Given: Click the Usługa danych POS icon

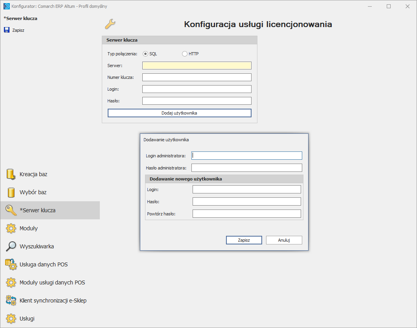Looking at the screenshot, I should tap(11, 264).
